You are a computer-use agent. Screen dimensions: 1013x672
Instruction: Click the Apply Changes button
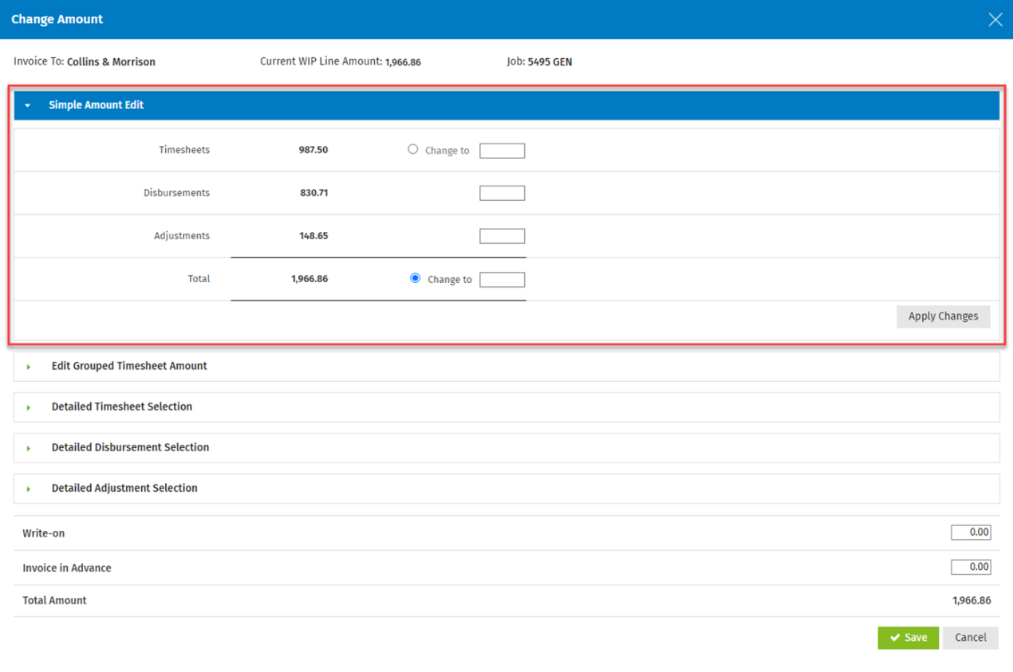point(943,316)
